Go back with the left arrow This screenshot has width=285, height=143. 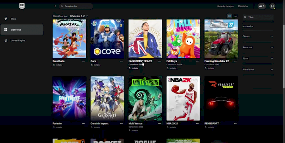tap(55, 6)
